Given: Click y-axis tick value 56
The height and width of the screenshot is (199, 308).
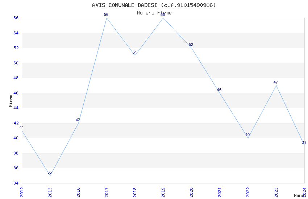Looking at the screenshot, I should click(16, 18).
